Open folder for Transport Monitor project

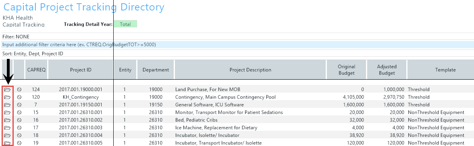8,112
